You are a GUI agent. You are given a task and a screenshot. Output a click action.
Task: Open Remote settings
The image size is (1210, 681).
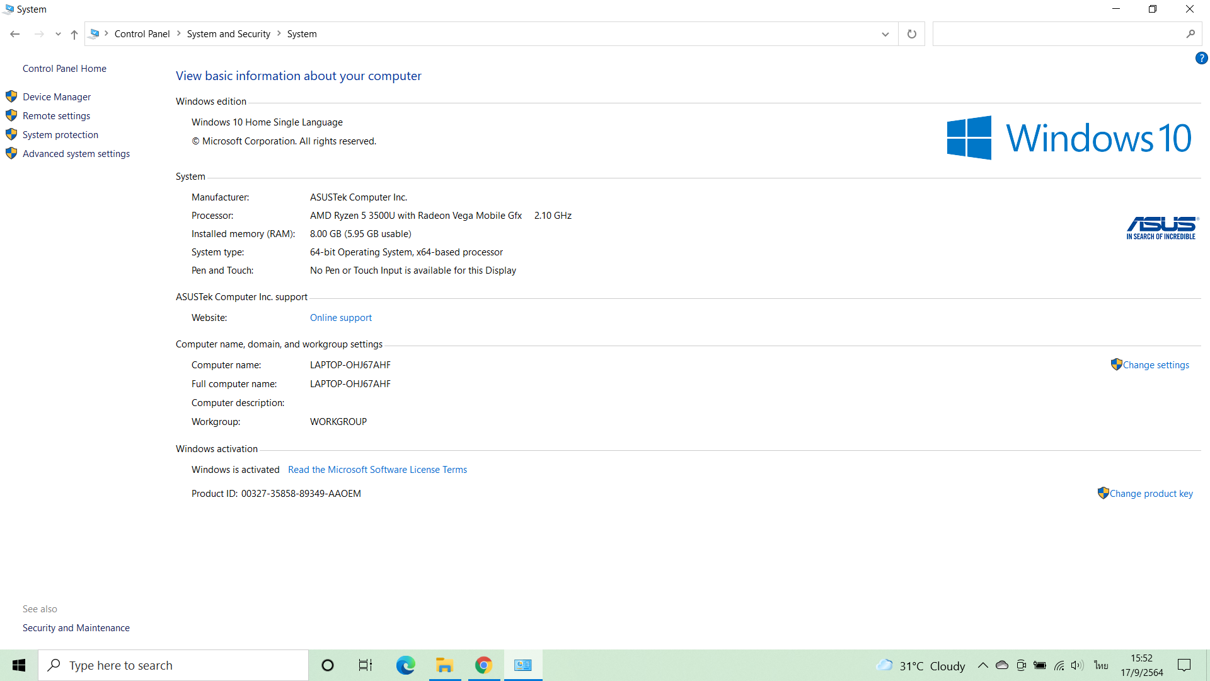pos(56,116)
